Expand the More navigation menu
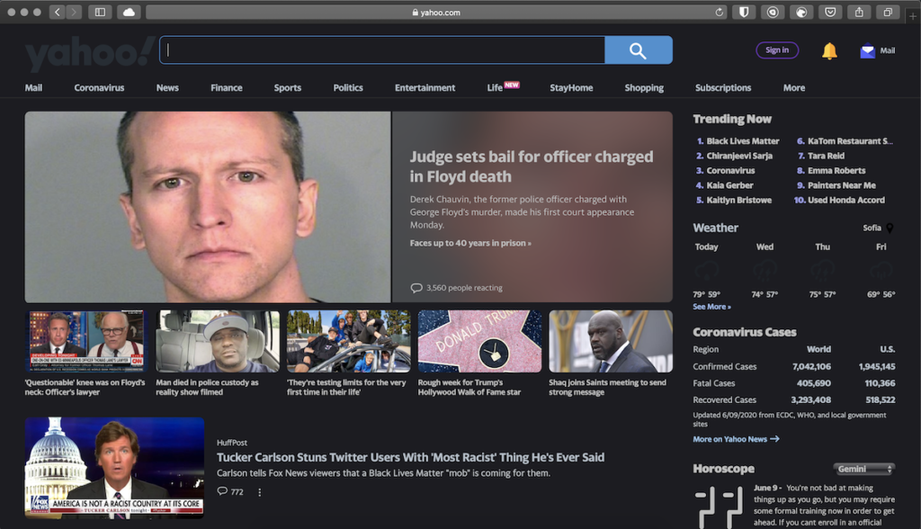The image size is (921, 529). 793,87
